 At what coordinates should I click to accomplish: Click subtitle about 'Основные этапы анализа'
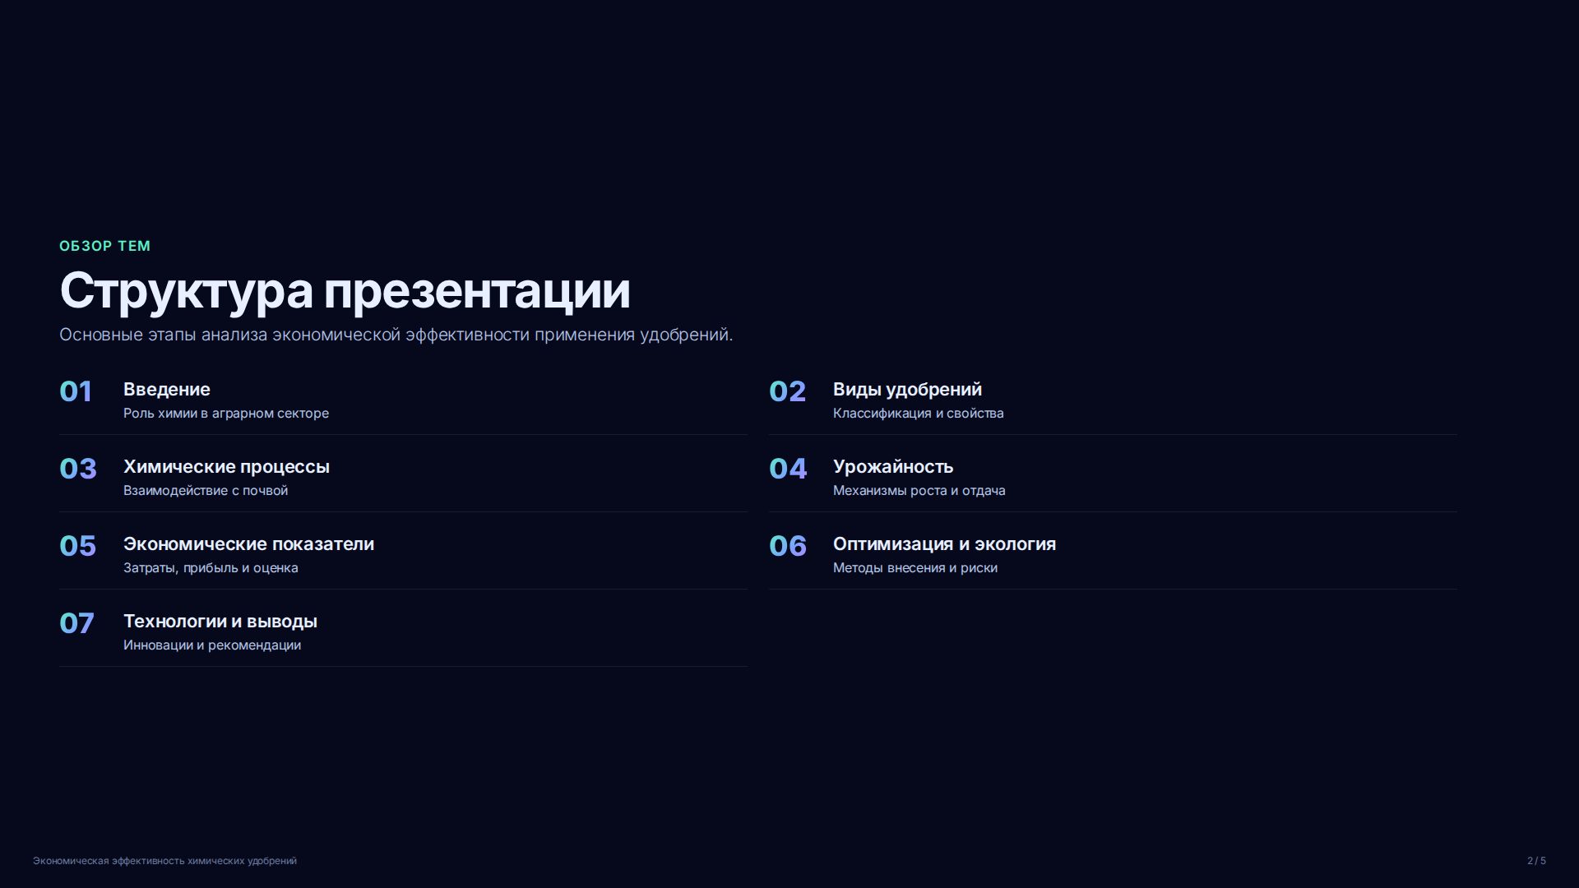click(x=396, y=335)
